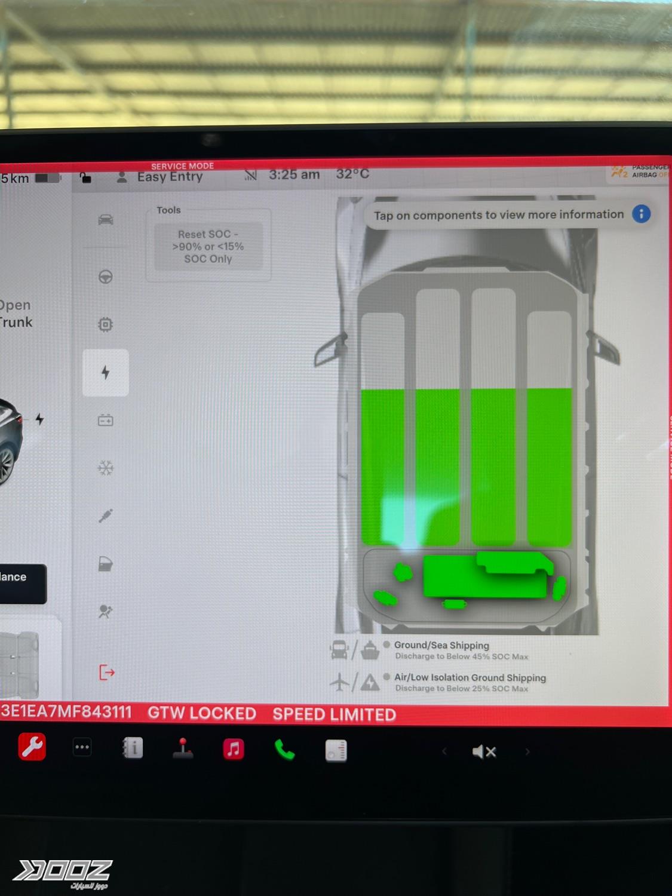Open the processor chip sidebar section
Viewport: 672px width, 896px height.
coord(106,324)
